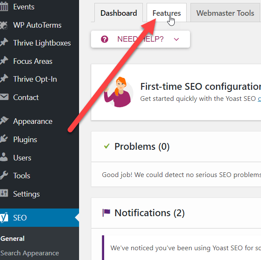Screen dimensions: 261x260
Task: Click the Appearance paintbrush icon
Action: tap(4, 121)
